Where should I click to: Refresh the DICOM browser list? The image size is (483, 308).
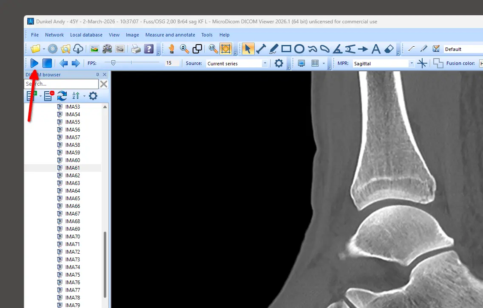(x=62, y=96)
